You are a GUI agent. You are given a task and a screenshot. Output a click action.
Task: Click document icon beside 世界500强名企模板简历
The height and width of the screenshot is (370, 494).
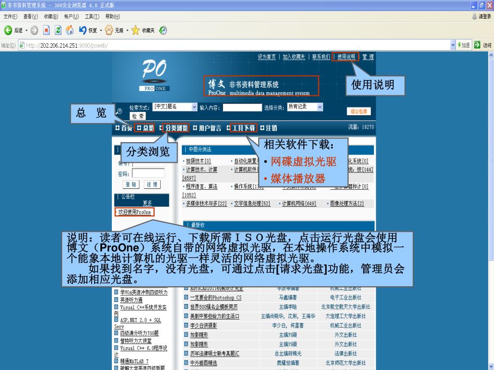[186, 306]
